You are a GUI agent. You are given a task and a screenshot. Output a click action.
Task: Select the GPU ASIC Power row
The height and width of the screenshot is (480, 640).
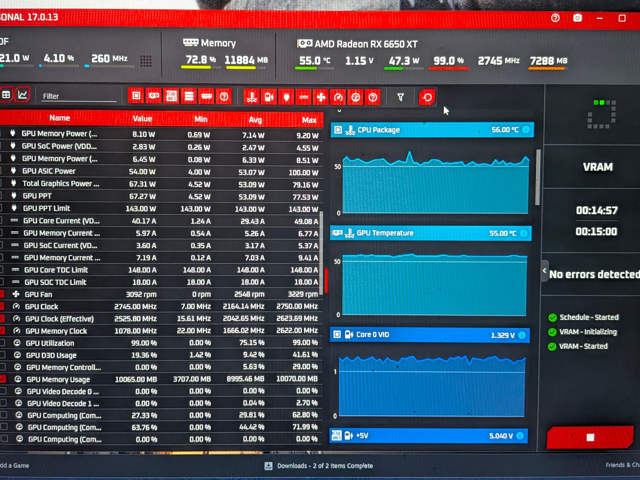click(x=161, y=171)
